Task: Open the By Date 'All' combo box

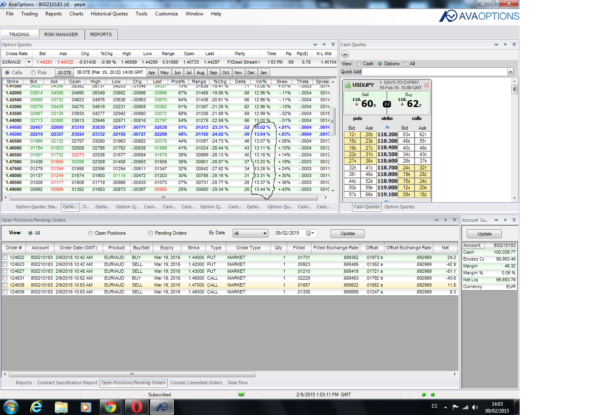Action: [x=251, y=233]
